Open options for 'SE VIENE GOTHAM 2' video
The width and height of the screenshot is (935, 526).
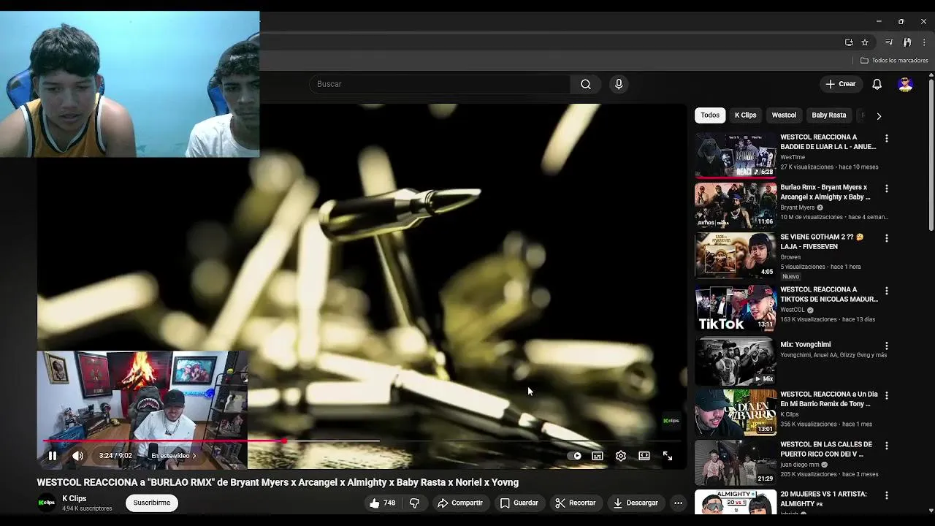click(x=887, y=238)
